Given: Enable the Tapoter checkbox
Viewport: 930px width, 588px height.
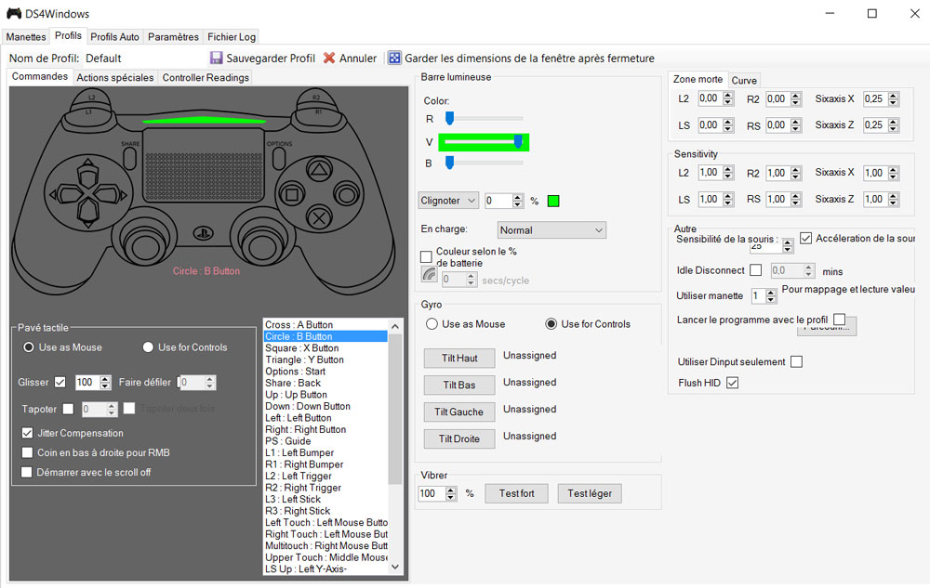Looking at the screenshot, I should click(x=68, y=409).
